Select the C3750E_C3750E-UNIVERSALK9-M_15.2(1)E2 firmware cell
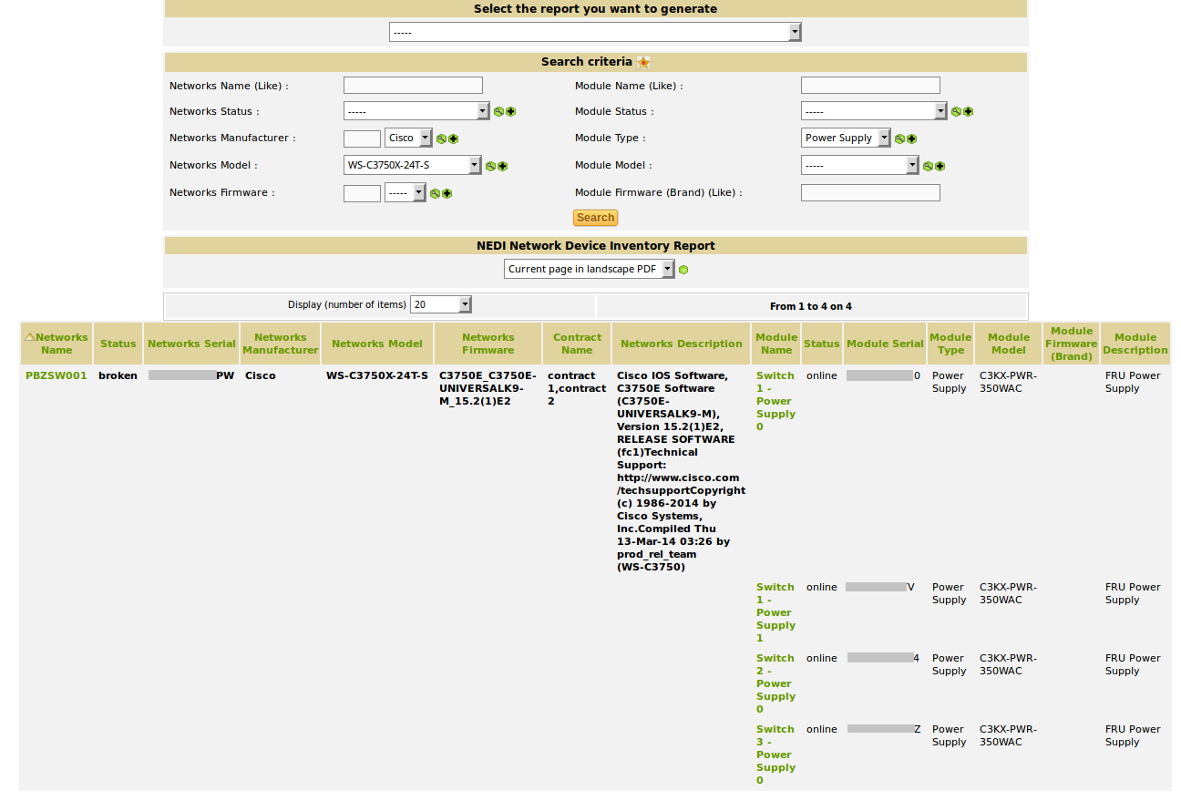Screen dimensions: 1181x801 488,388
